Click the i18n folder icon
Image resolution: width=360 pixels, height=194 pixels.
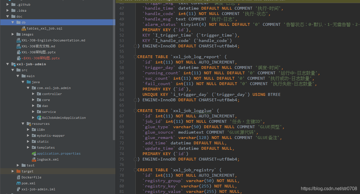(x=34, y=130)
